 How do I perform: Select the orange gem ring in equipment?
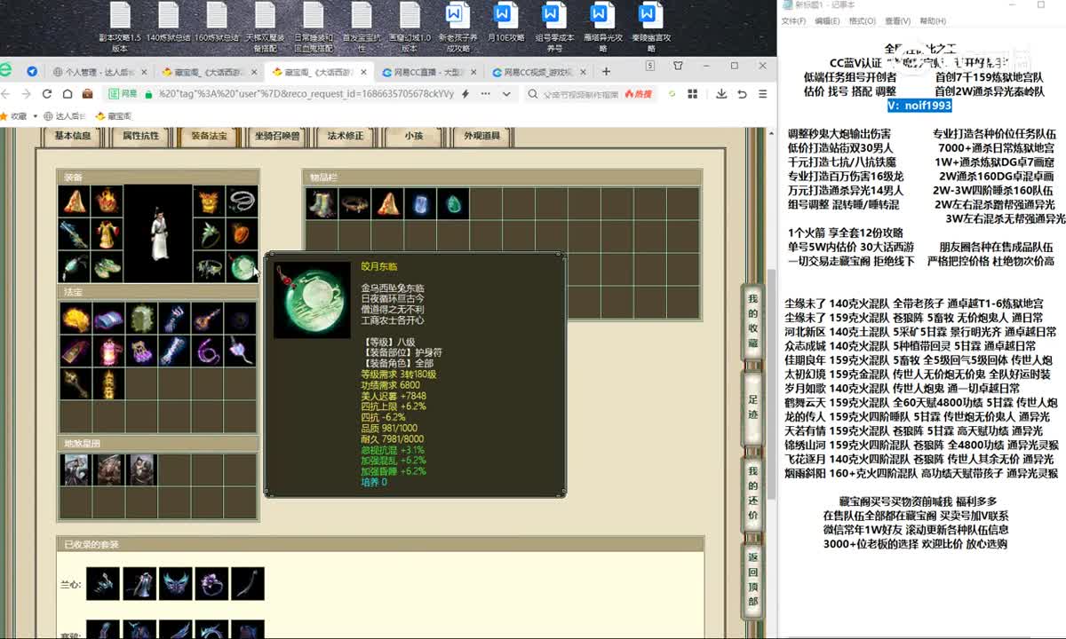(x=242, y=234)
